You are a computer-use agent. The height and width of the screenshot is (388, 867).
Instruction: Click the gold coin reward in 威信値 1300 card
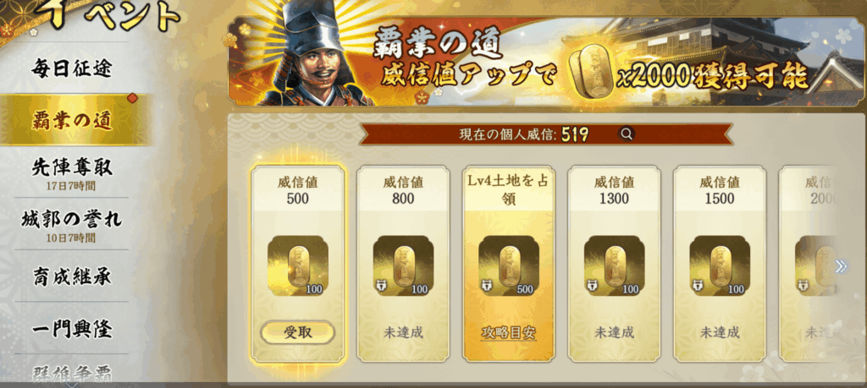[615, 265]
